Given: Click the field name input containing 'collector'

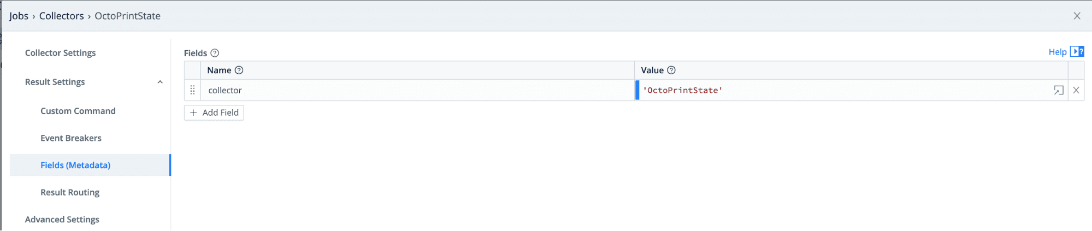Looking at the screenshot, I should (415, 90).
